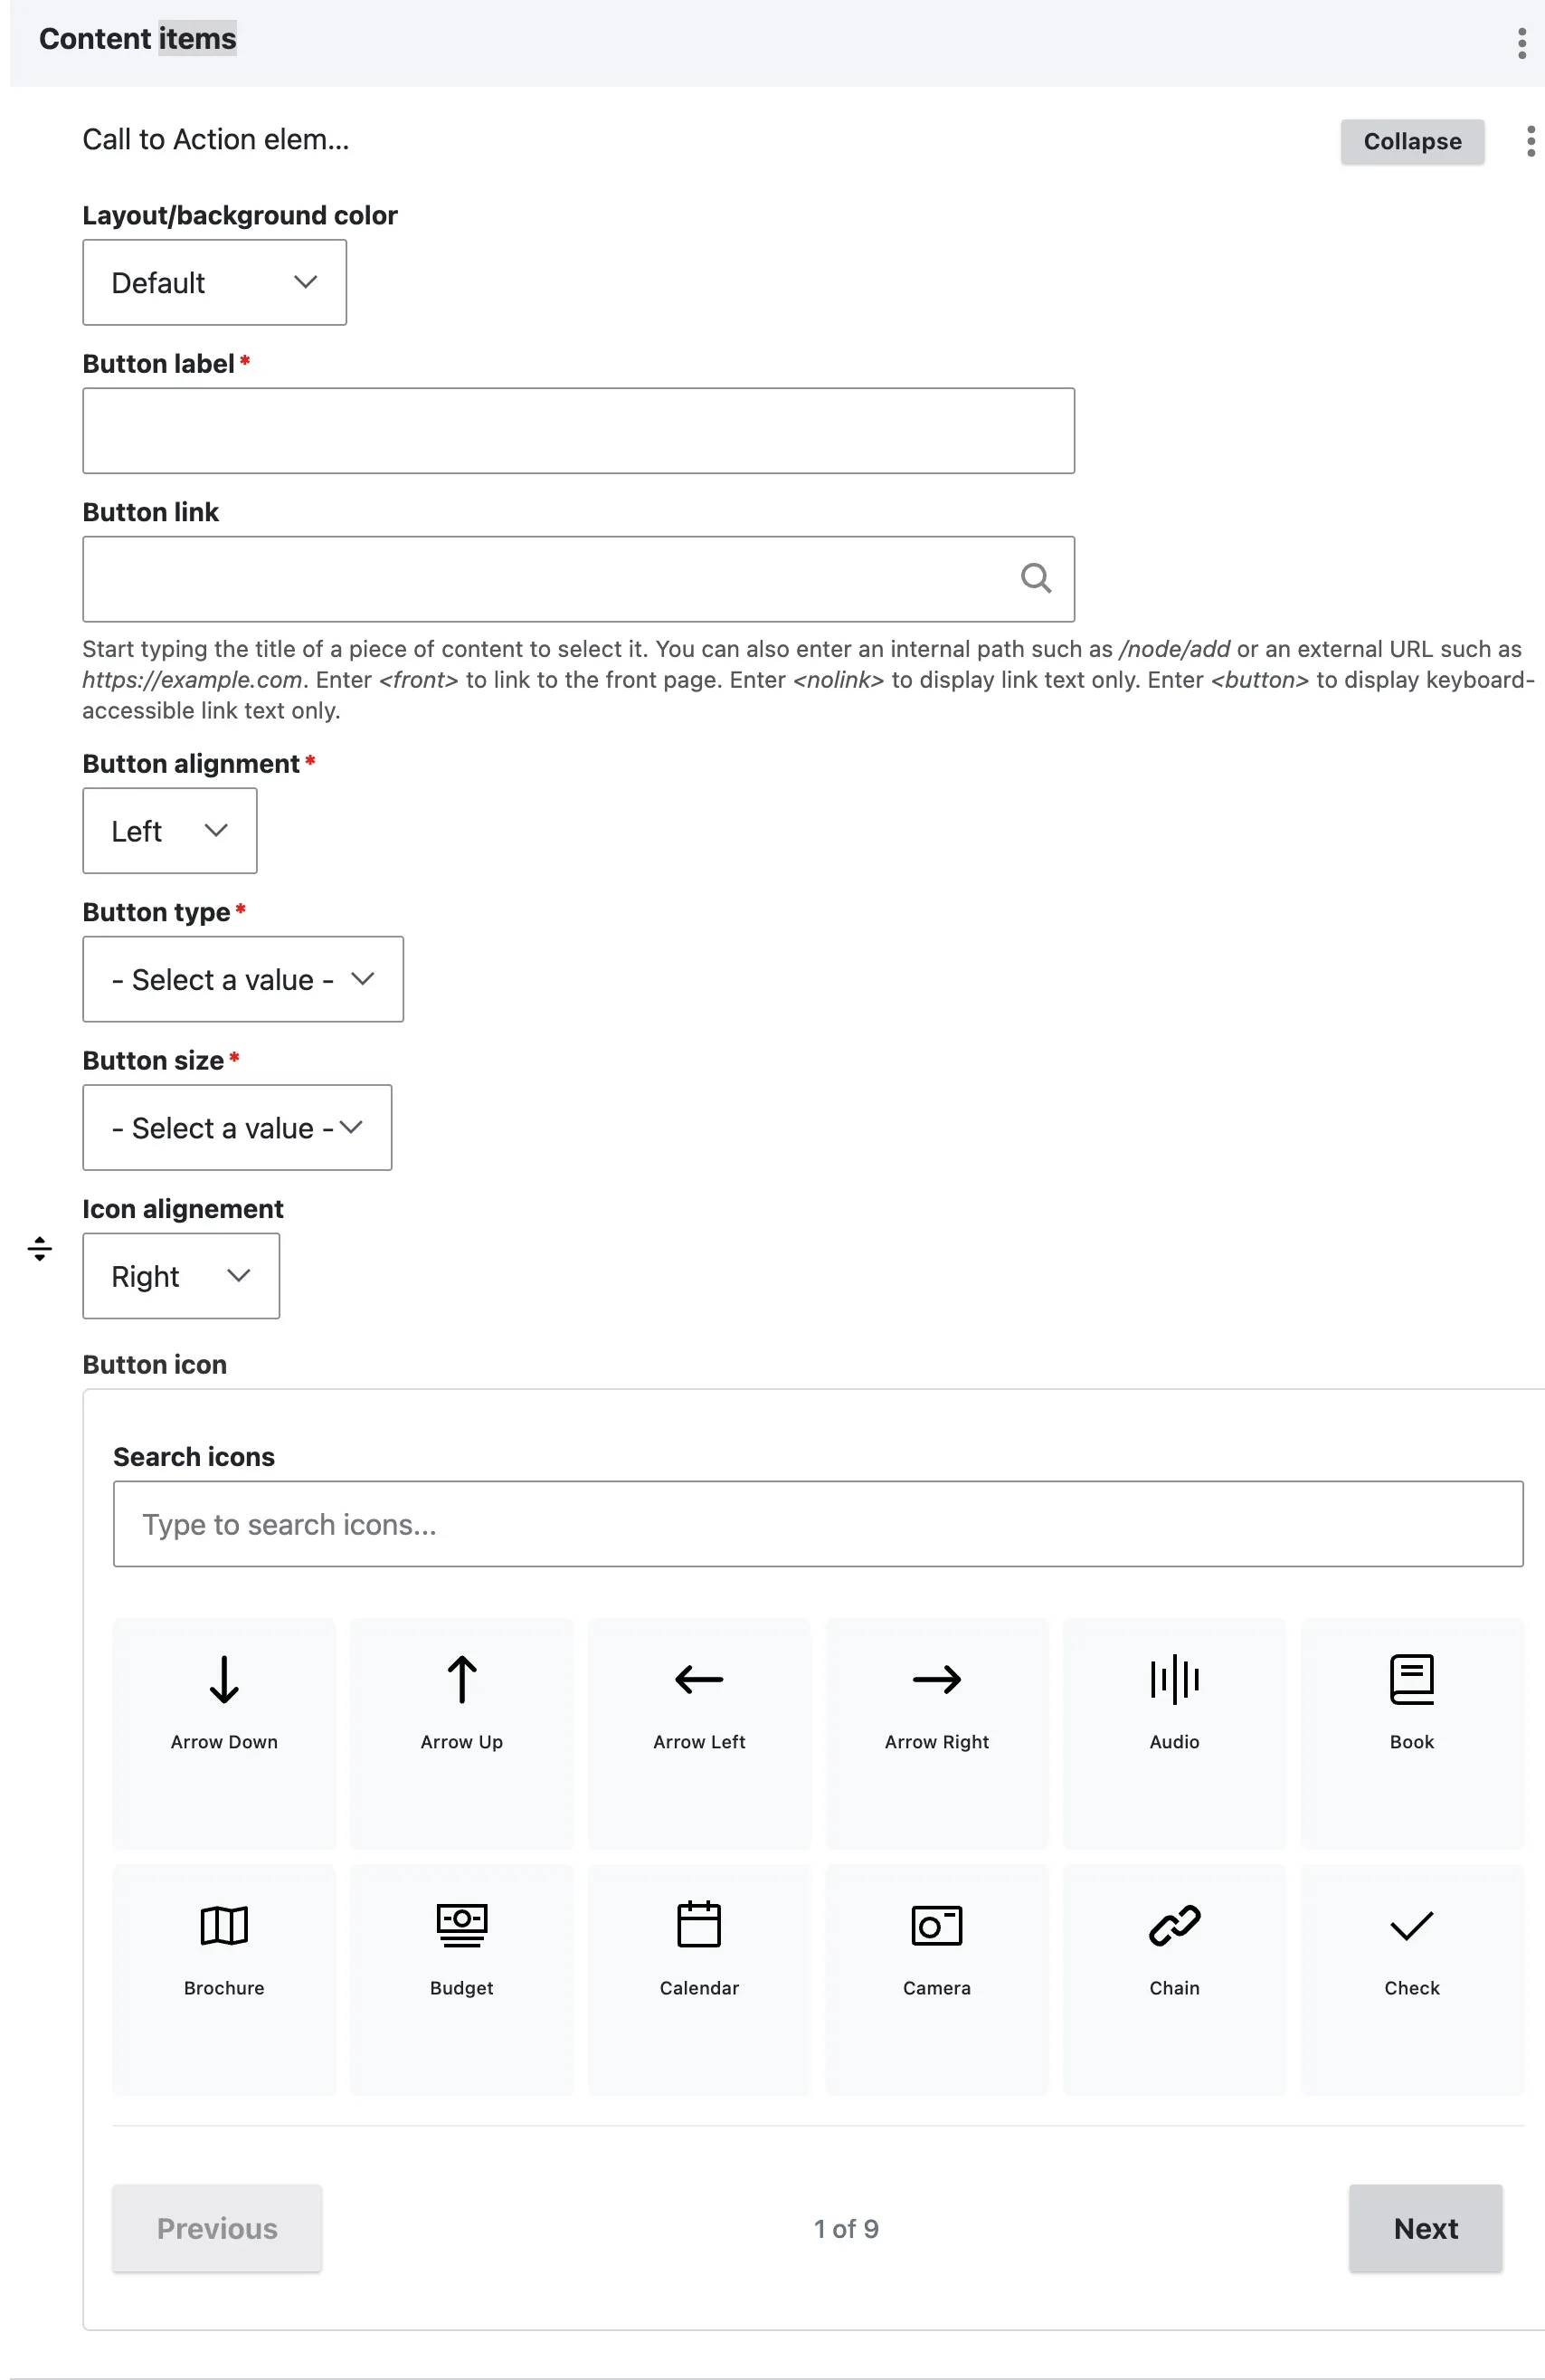Select the Book icon

1412,1732
